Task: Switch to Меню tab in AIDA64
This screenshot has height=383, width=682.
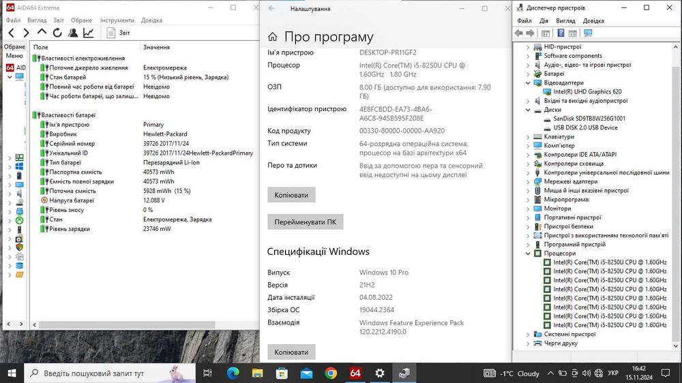Action: 14,56
